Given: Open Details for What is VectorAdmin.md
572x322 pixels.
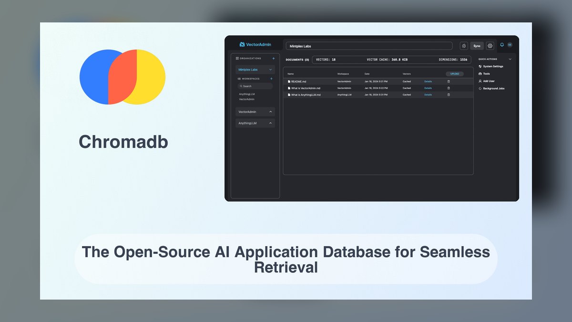Looking at the screenshot, I should pyautogui.click(x=428, y=88).
